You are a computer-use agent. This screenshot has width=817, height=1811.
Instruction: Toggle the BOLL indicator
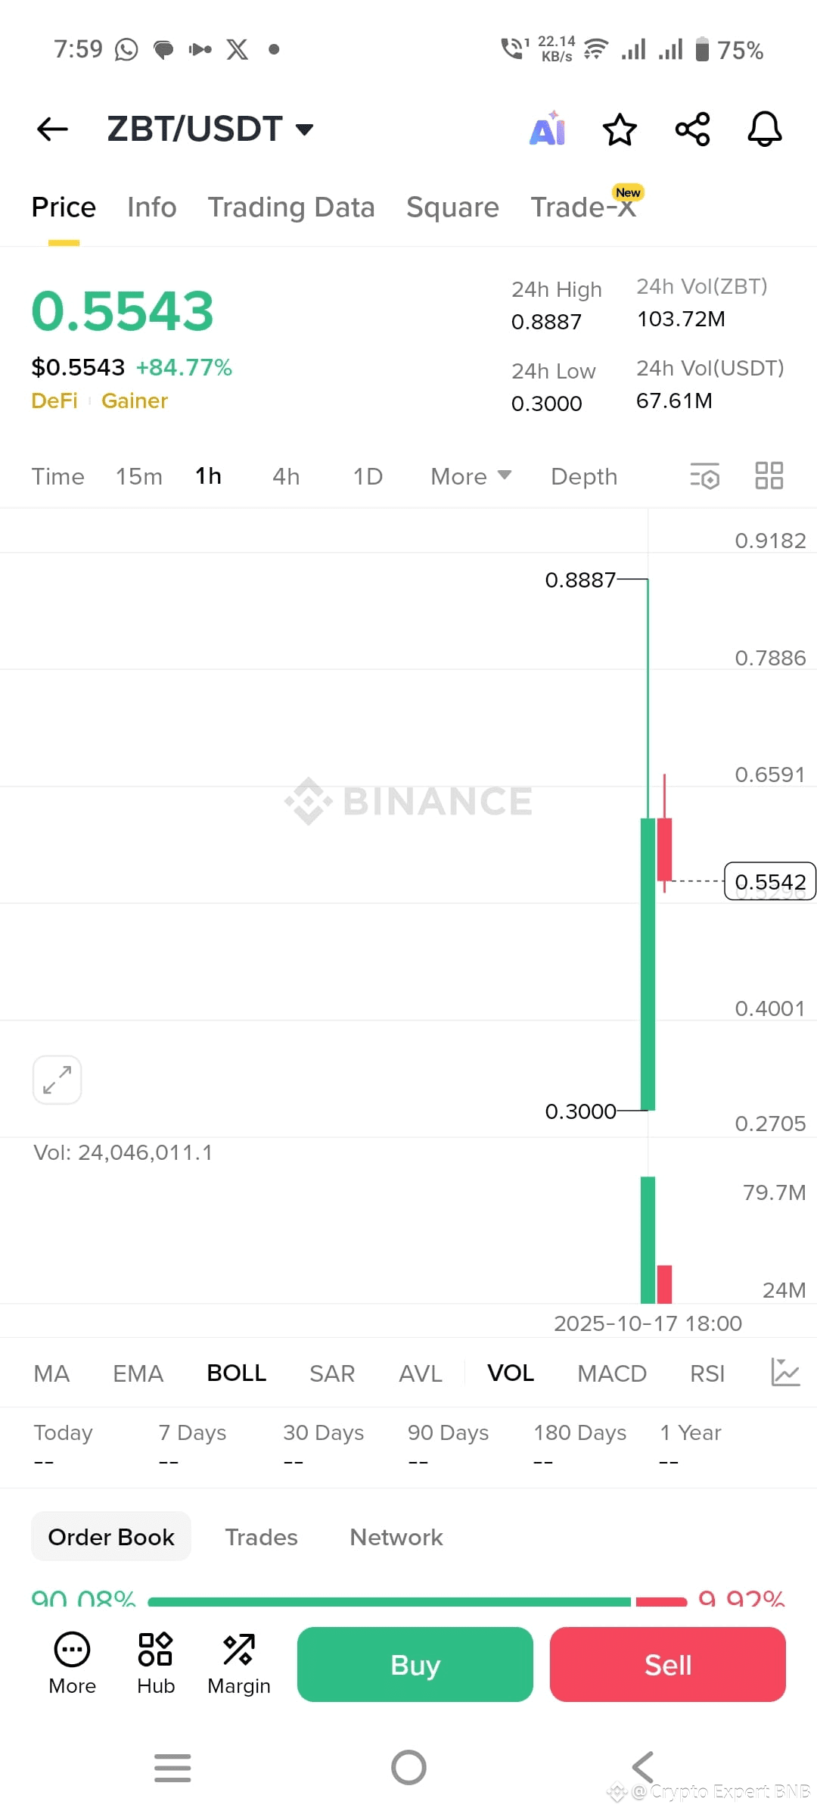coord(236,1373)
